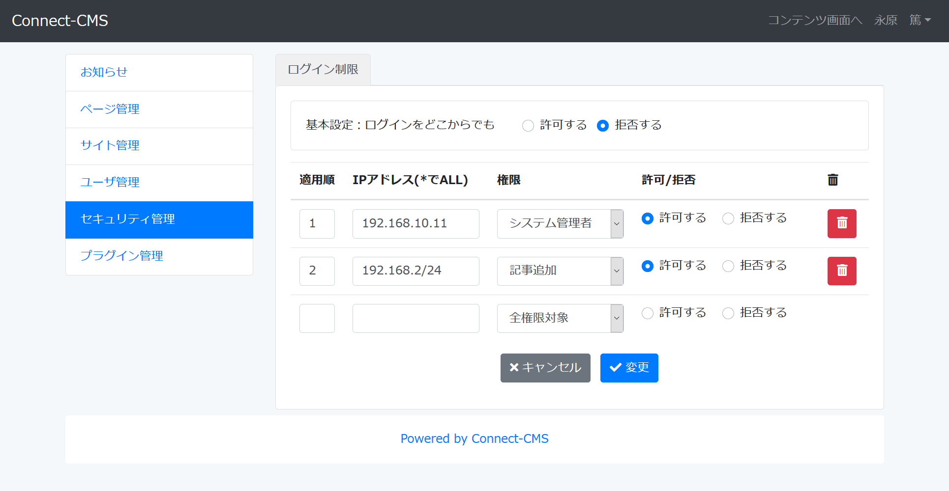
Task: Delete the 192.168.2/24 rule with the trash icon
Action: (841, 271)
